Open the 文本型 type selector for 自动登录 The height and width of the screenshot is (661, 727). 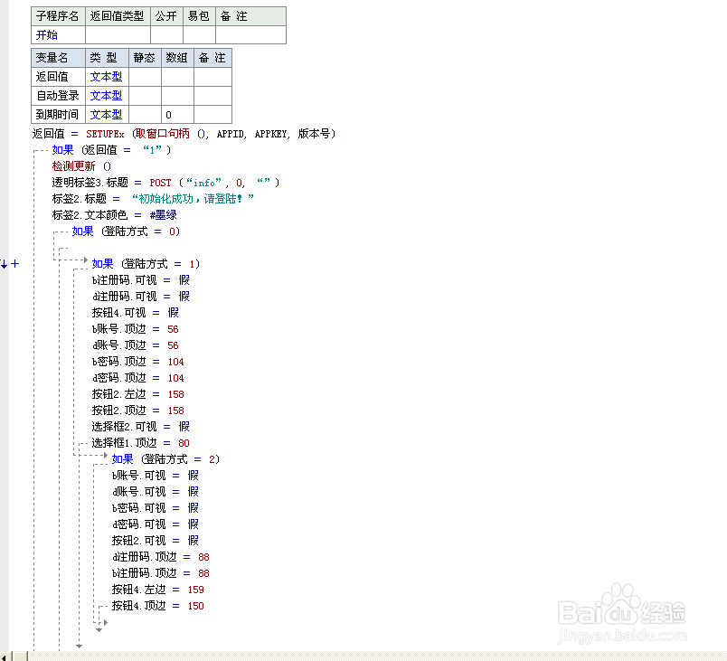click(106, 95)
